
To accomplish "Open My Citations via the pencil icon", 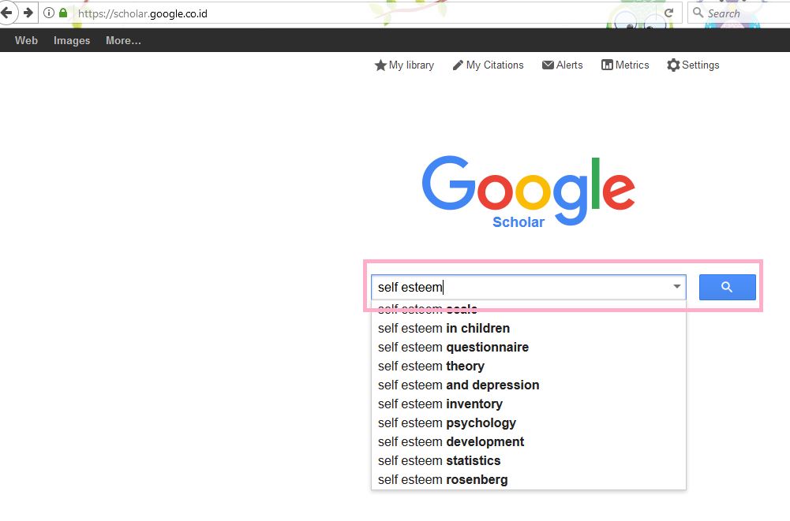I will coord(459,65).
